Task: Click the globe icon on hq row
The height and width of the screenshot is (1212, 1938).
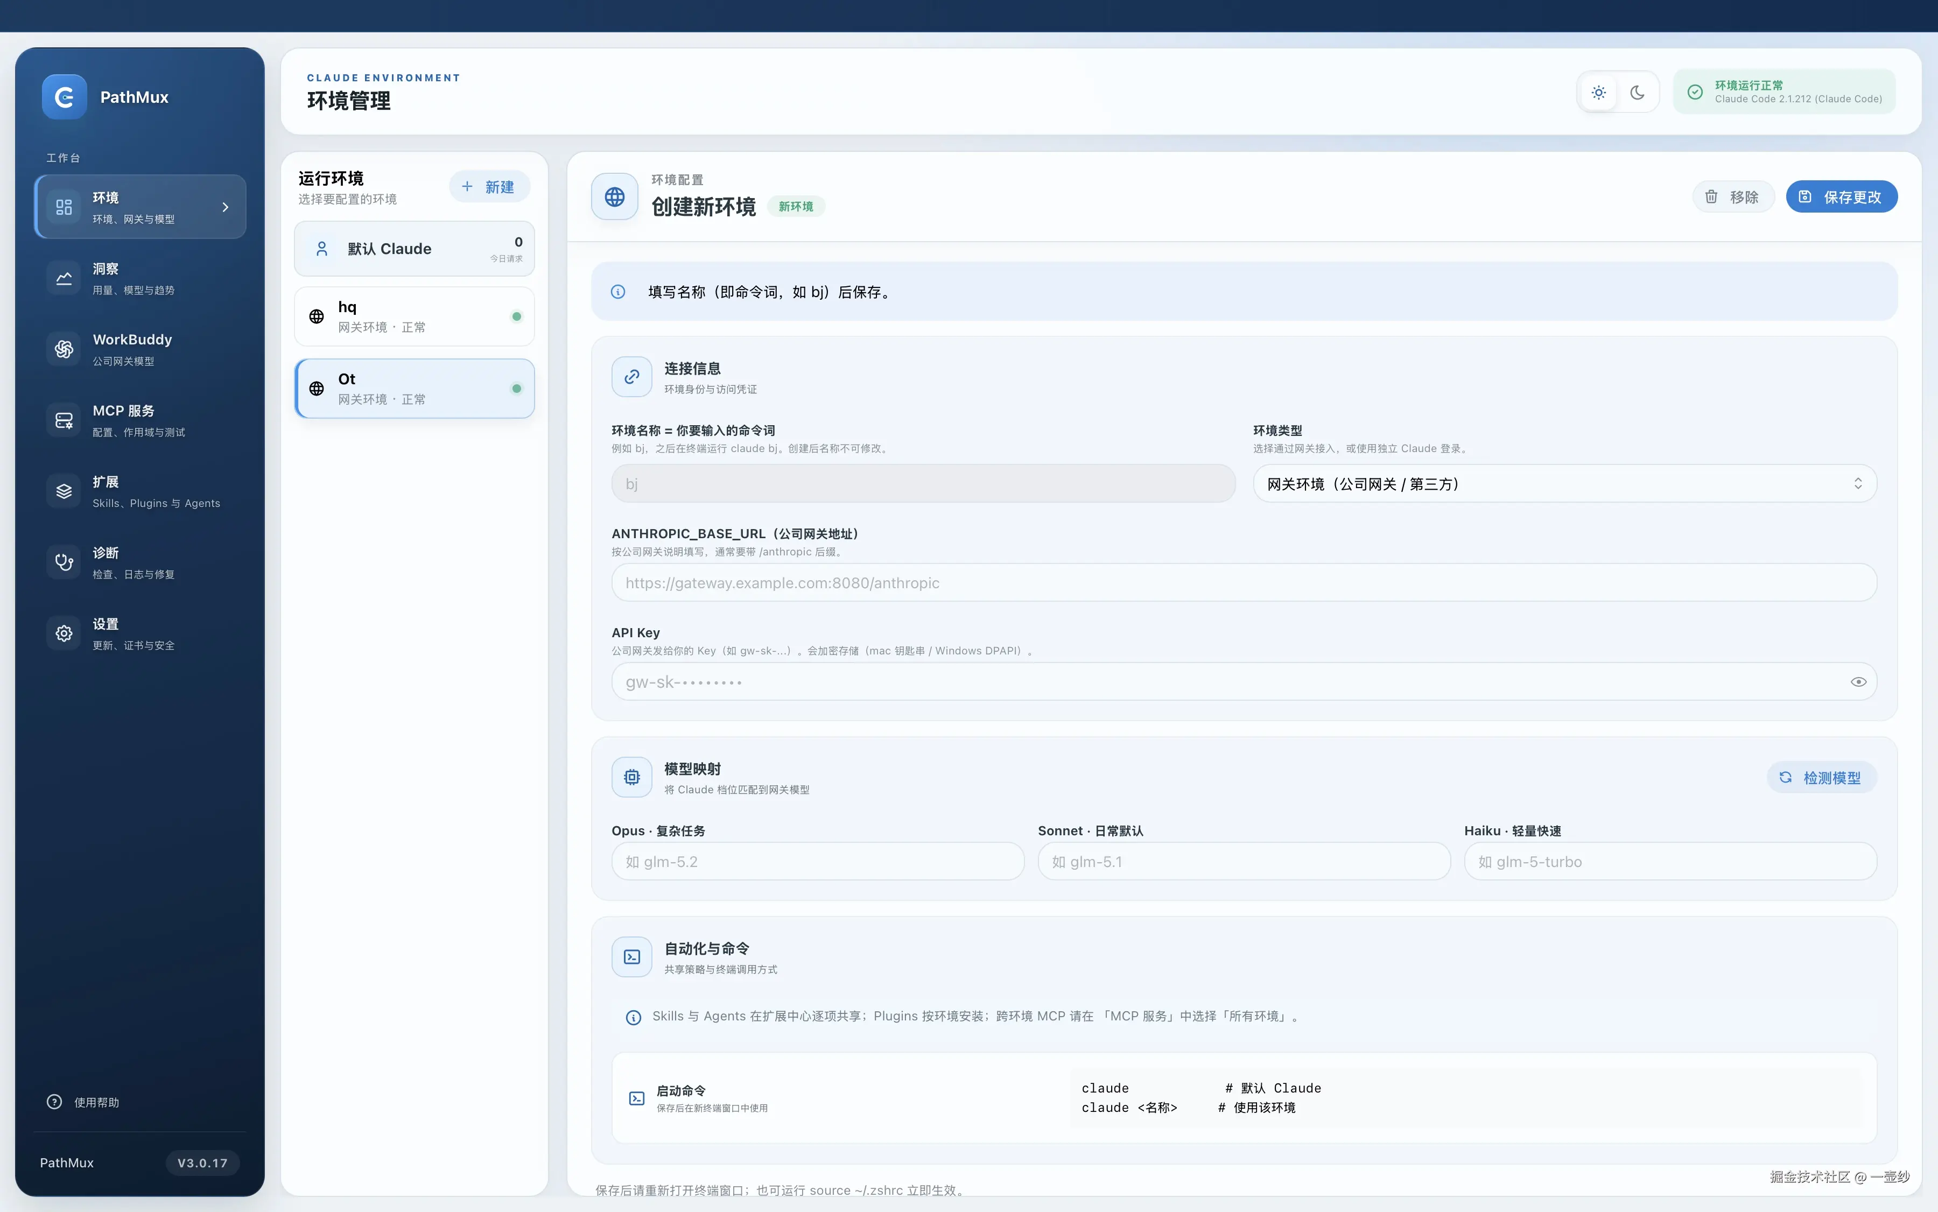Action: (x=317, y=316)
